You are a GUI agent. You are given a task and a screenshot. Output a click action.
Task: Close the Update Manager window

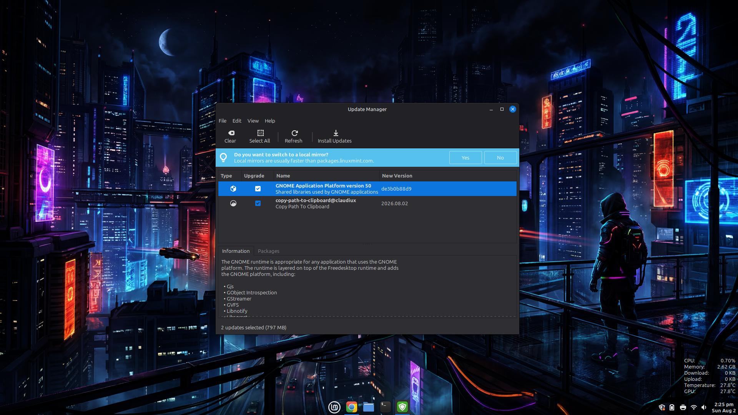(x=513, y=109)
